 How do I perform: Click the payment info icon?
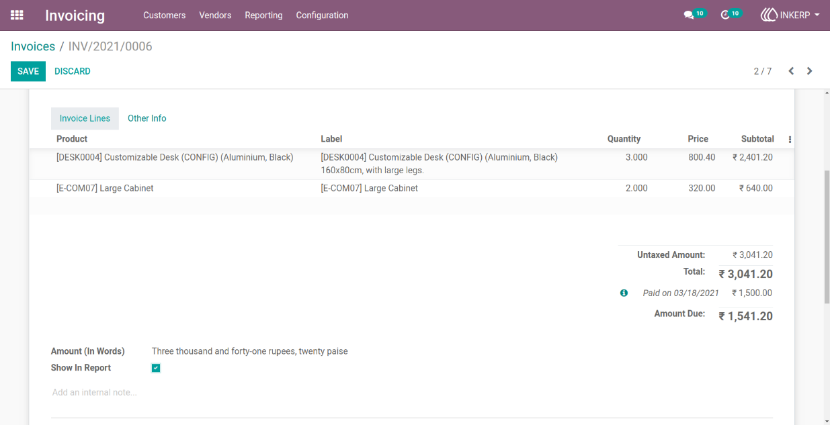point(624,293)
